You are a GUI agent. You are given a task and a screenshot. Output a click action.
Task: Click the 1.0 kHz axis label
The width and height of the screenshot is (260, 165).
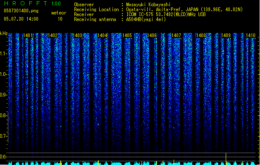pos(3,74)
